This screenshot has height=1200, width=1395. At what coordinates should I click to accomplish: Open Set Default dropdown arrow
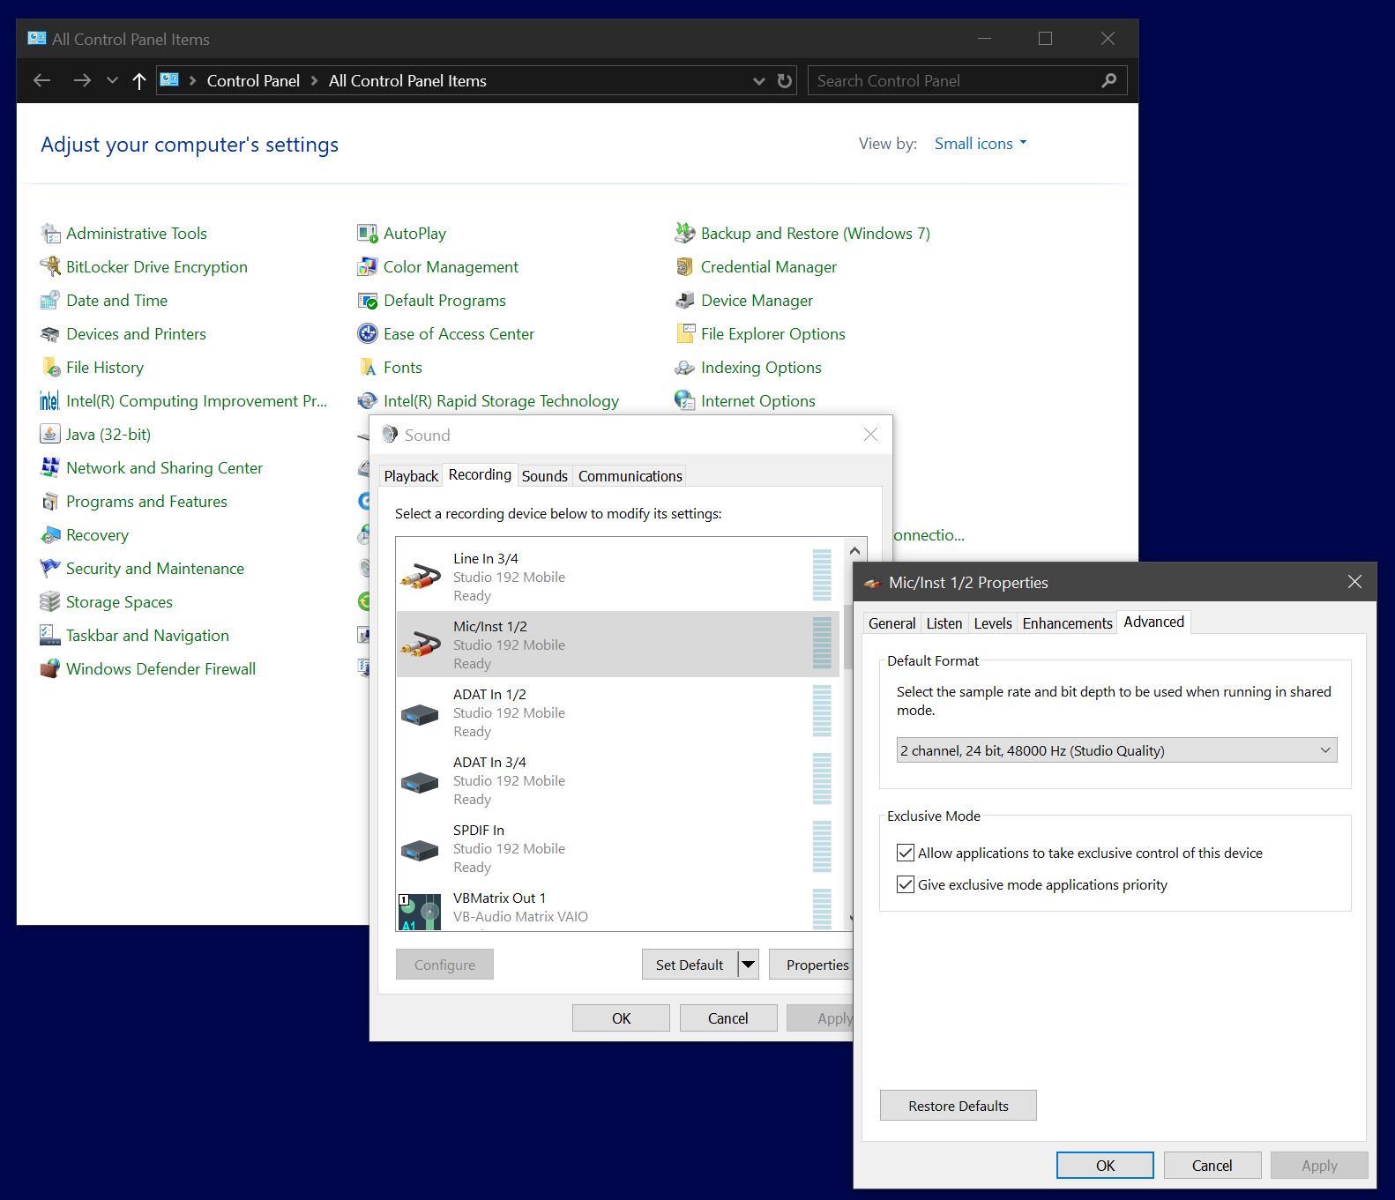(748, 965)
